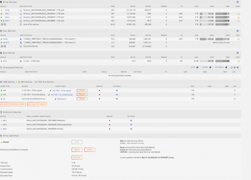The height and width of the screenshot is (180, 251).
Task: Click down arrow in Array of four devices row
Action: pos(2,25)
